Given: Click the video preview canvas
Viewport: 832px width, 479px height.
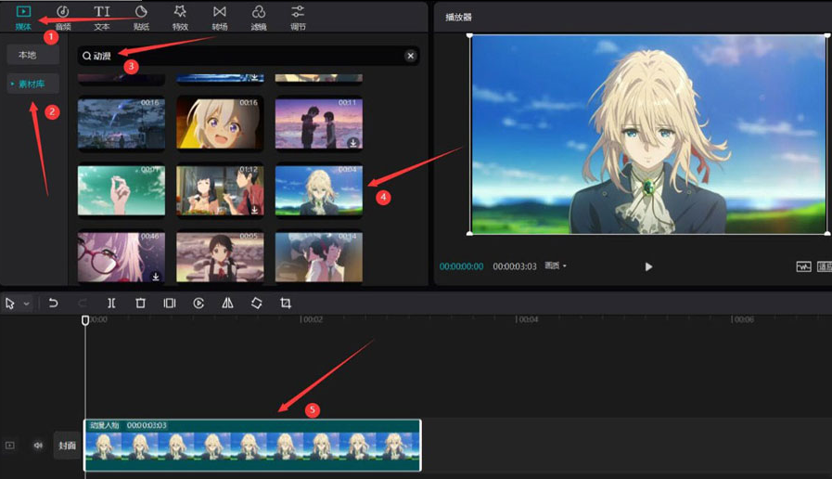Looking at the screenshot, I should tap(648, 135).
